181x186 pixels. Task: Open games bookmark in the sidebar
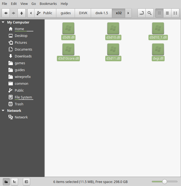point(22,63)
